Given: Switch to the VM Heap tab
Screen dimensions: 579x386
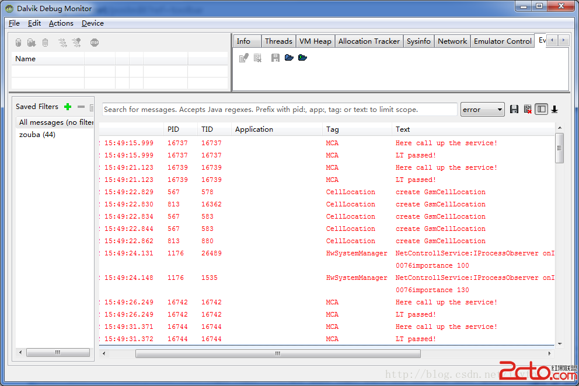Looking at the screenshot, I should pos(315,41).
